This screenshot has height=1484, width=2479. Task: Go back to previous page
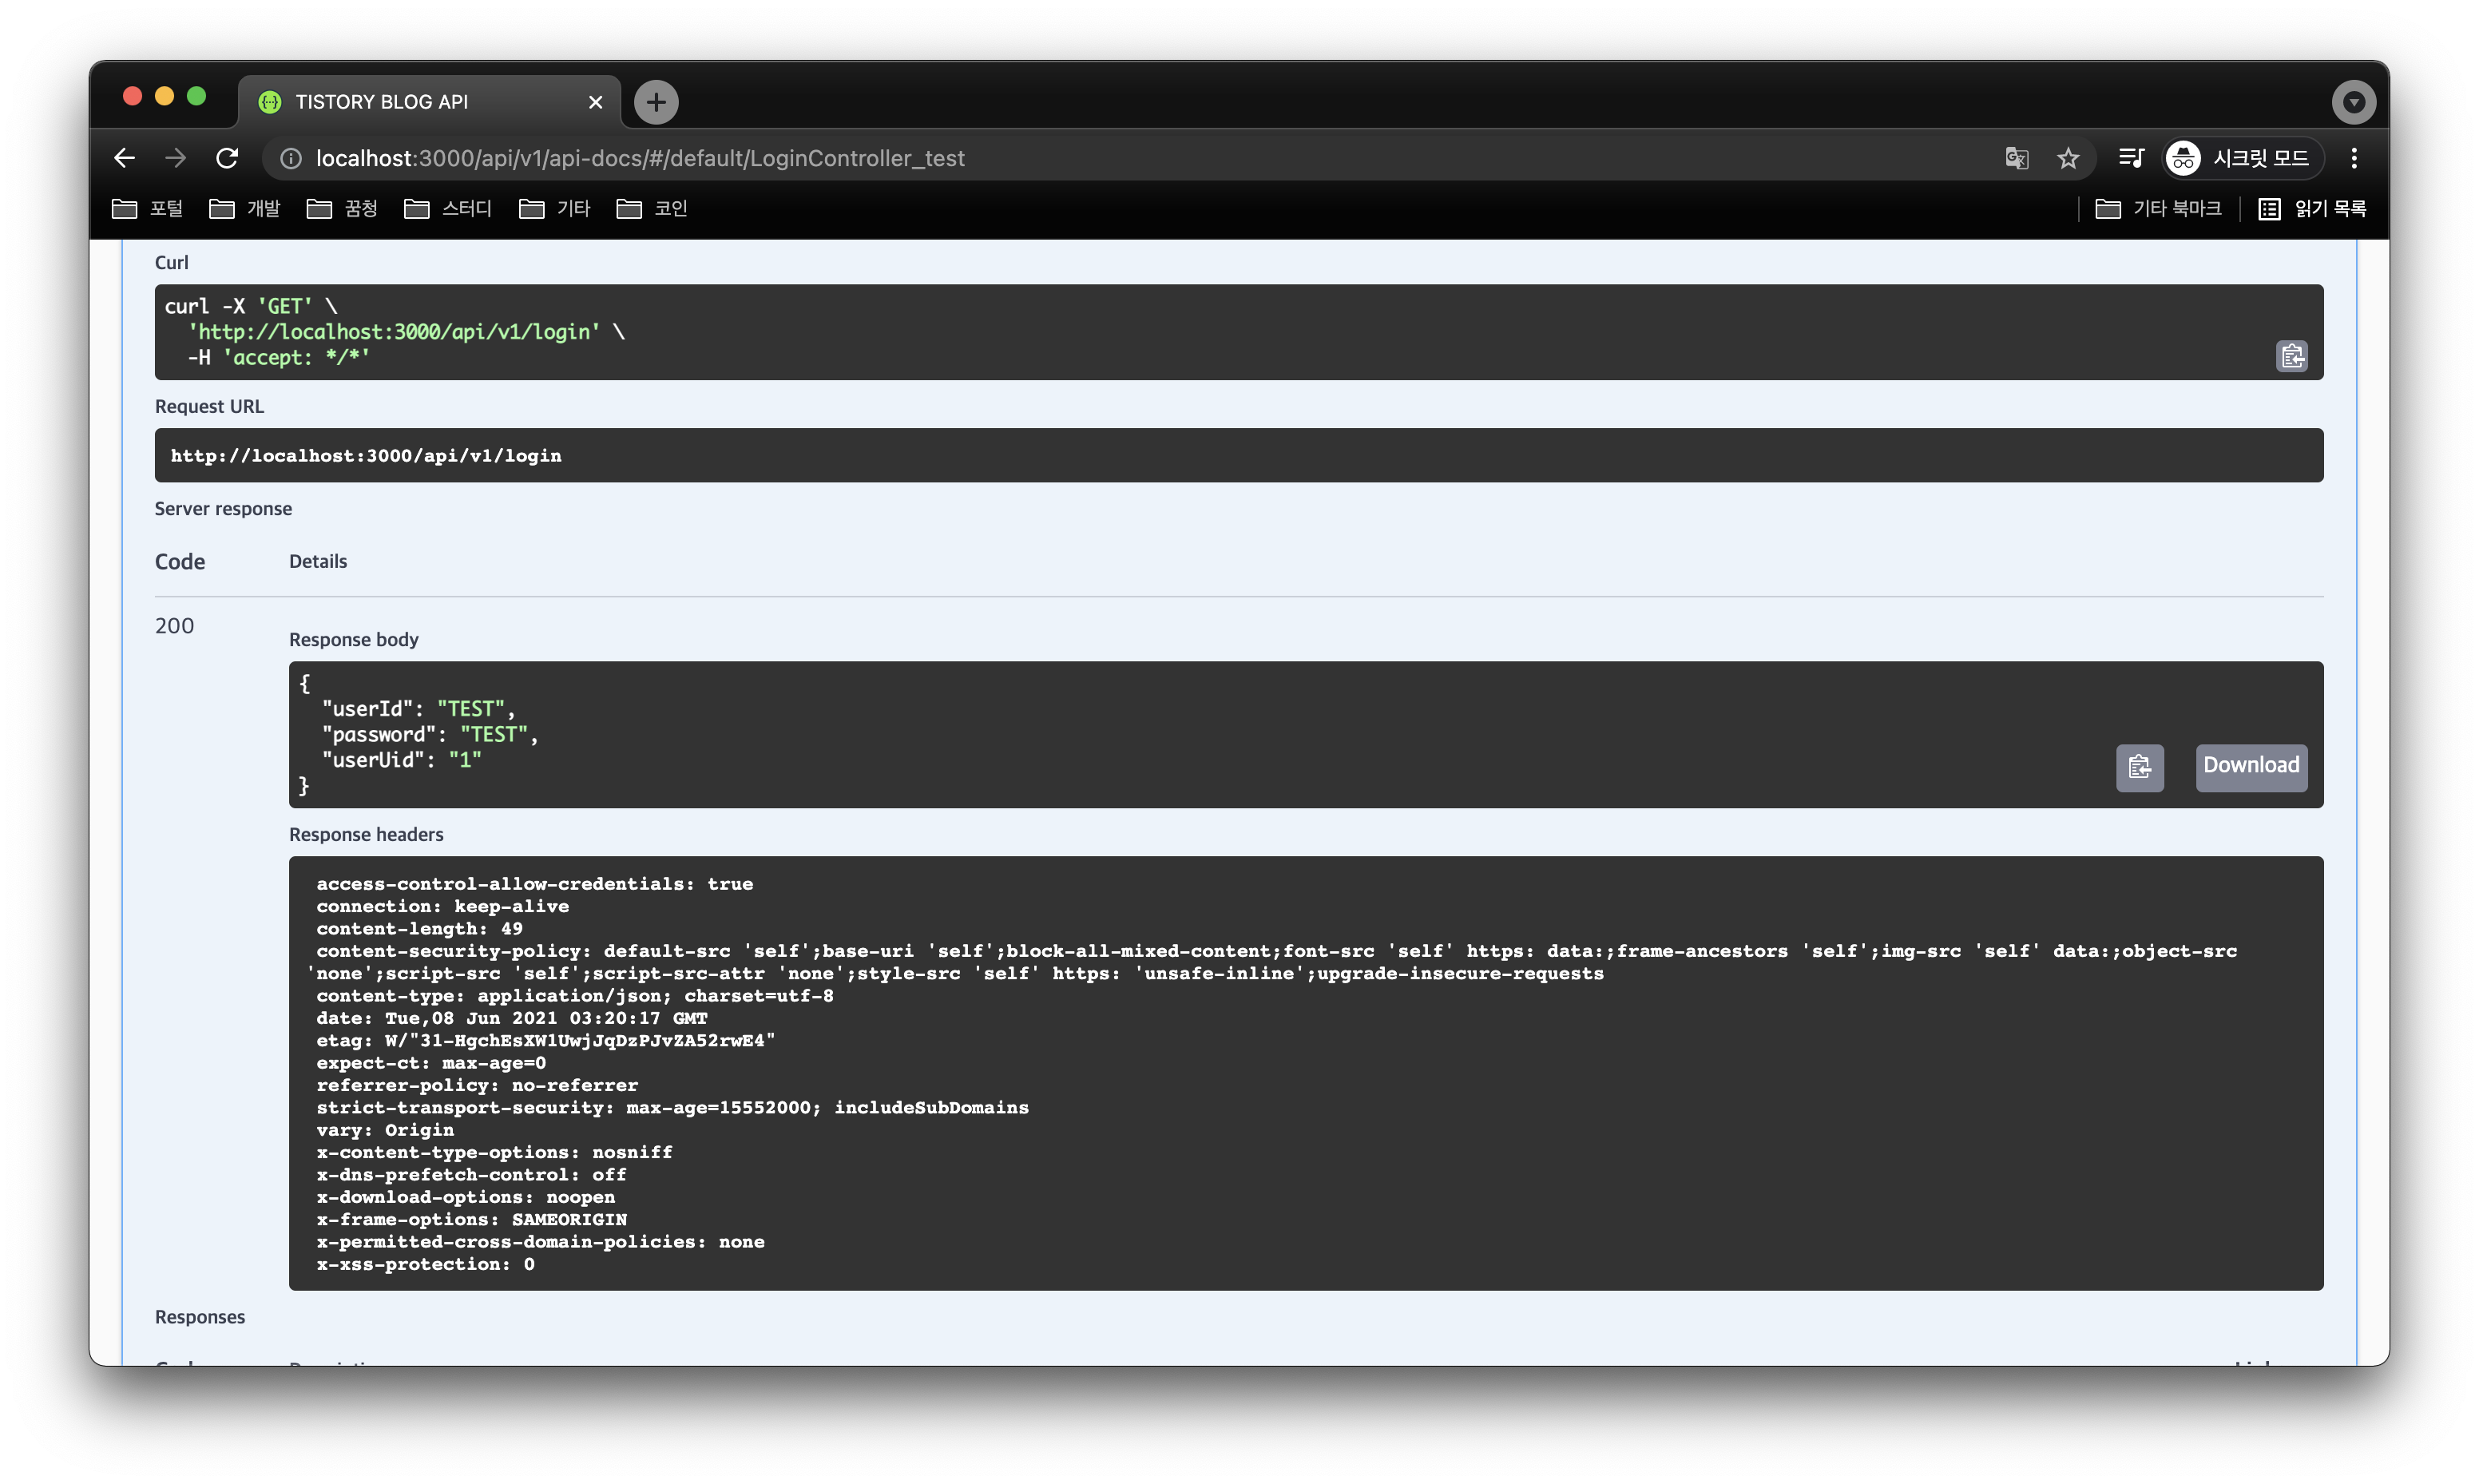point(124,158)
